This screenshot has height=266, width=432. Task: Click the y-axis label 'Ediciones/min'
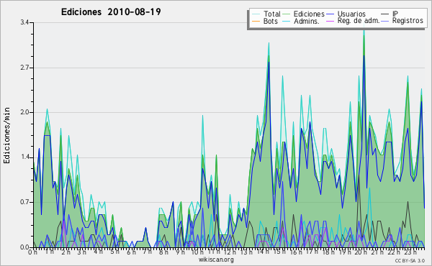coord(6,135)
